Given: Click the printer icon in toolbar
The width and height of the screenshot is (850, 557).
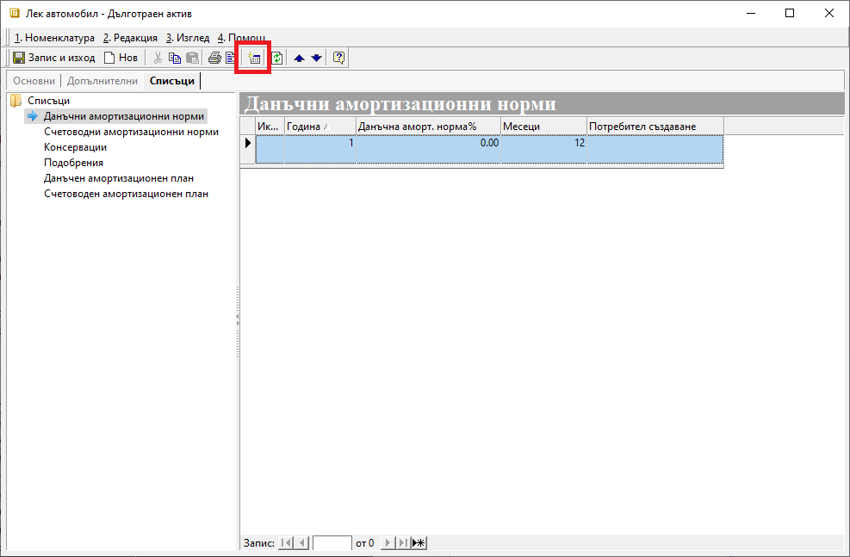Looking at the screenshot, I should point(214,59).
